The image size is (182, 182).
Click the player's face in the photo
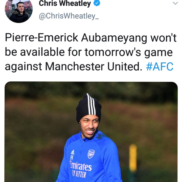(89, 127)
